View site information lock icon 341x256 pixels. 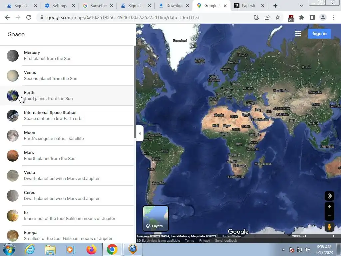(42, 17)
